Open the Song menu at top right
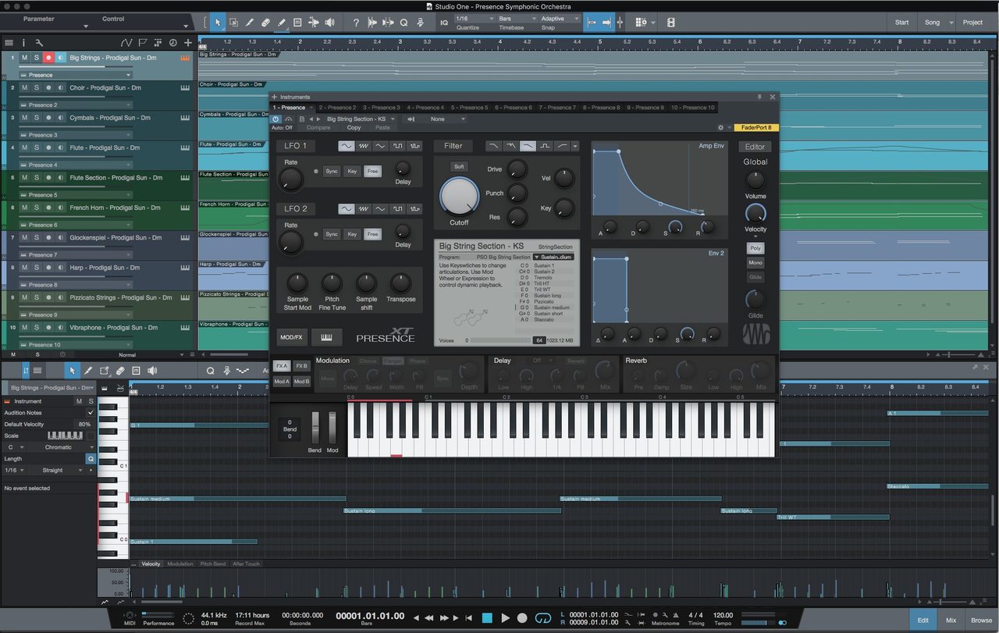 (x=936, y=22)
